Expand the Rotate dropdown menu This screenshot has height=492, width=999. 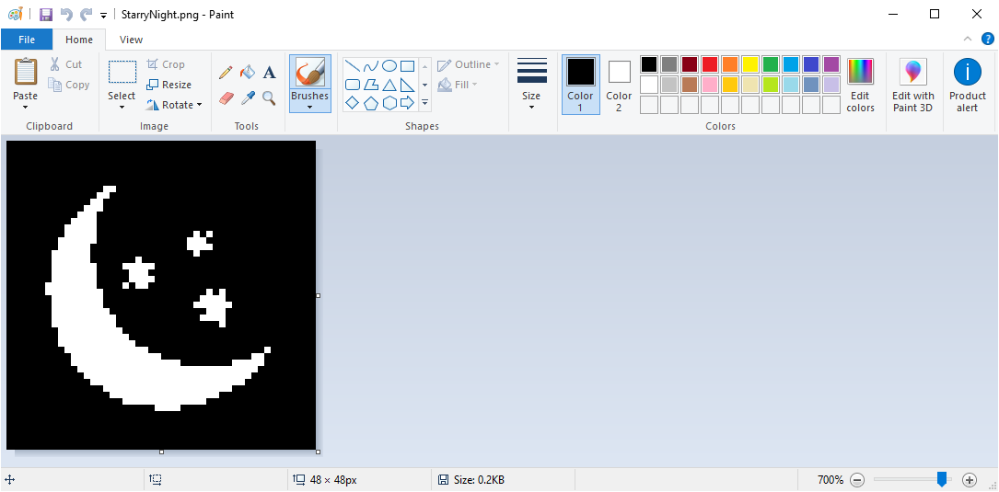point(200,105)
